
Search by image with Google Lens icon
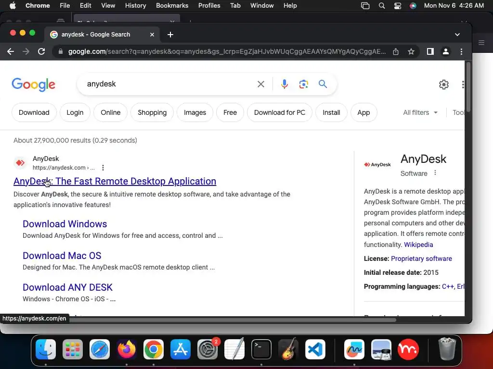pos(303,84)
